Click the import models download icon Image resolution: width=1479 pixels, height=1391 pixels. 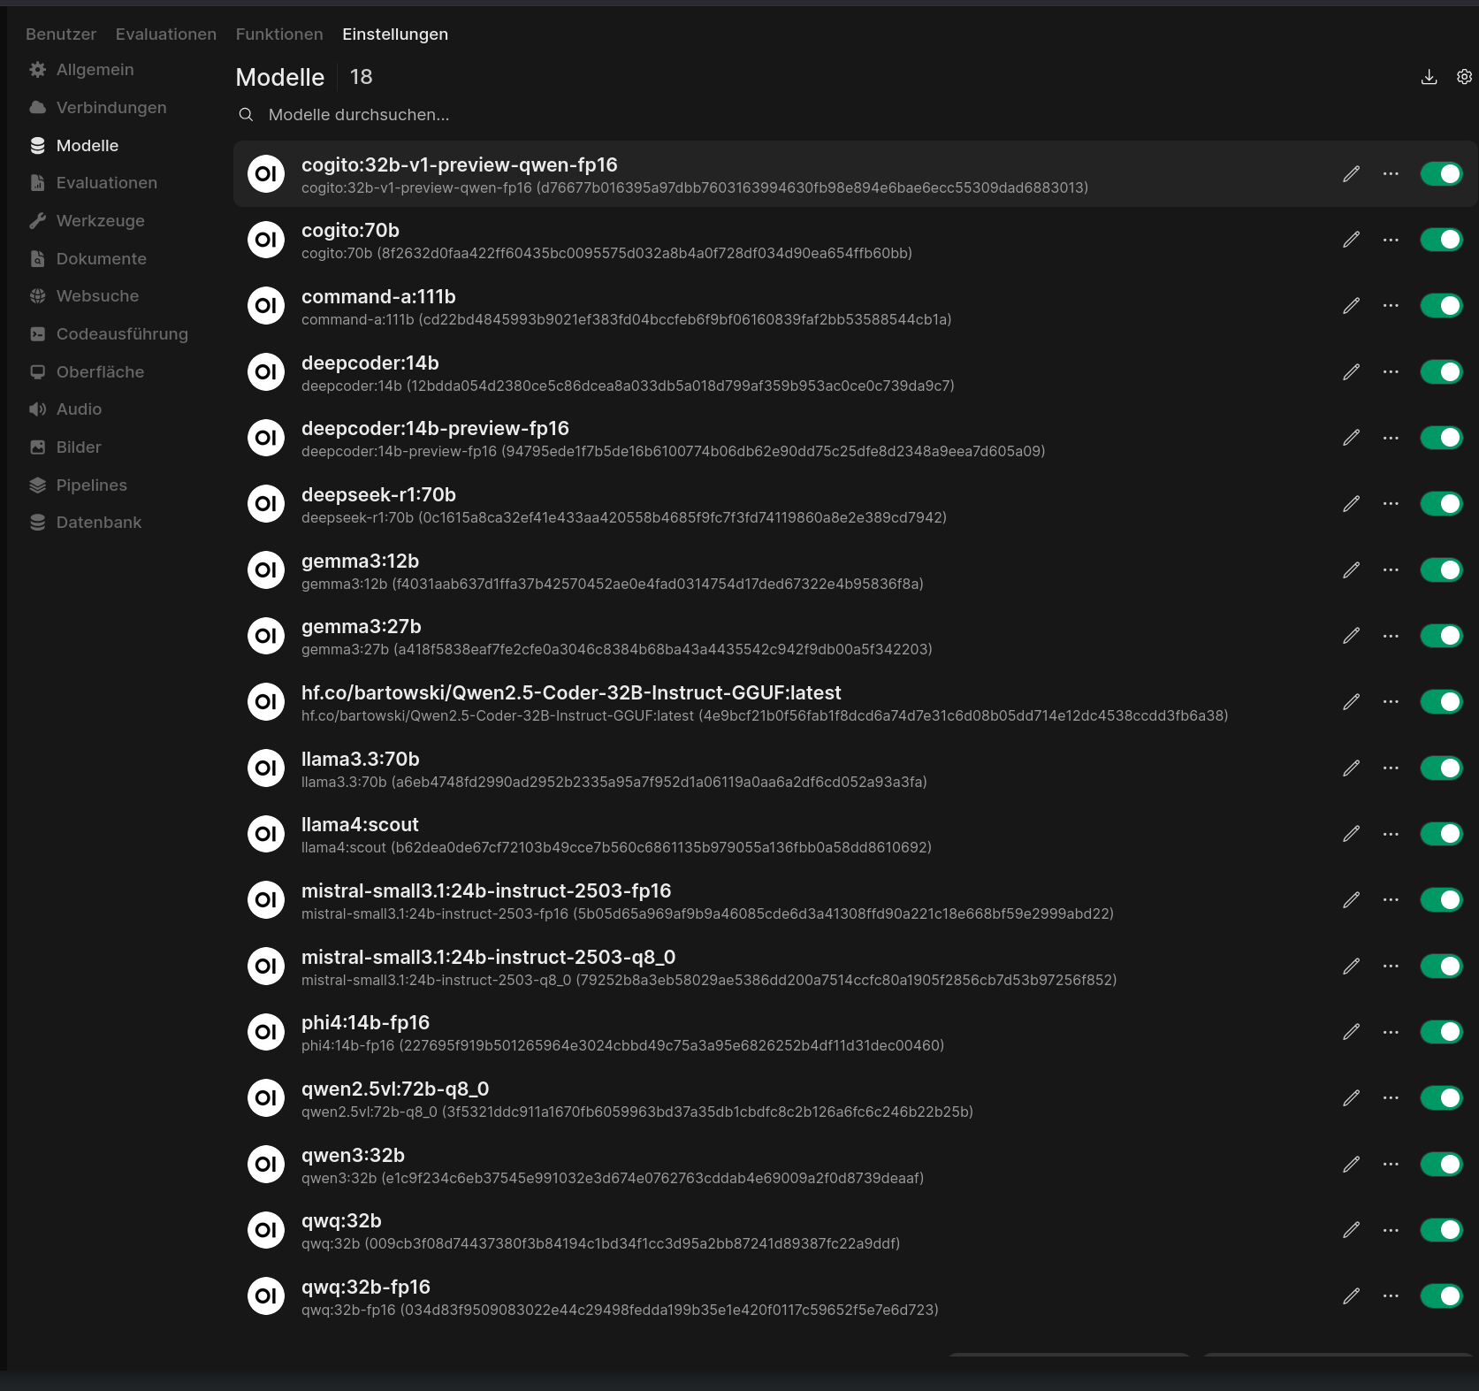[x=1429, y=77]
